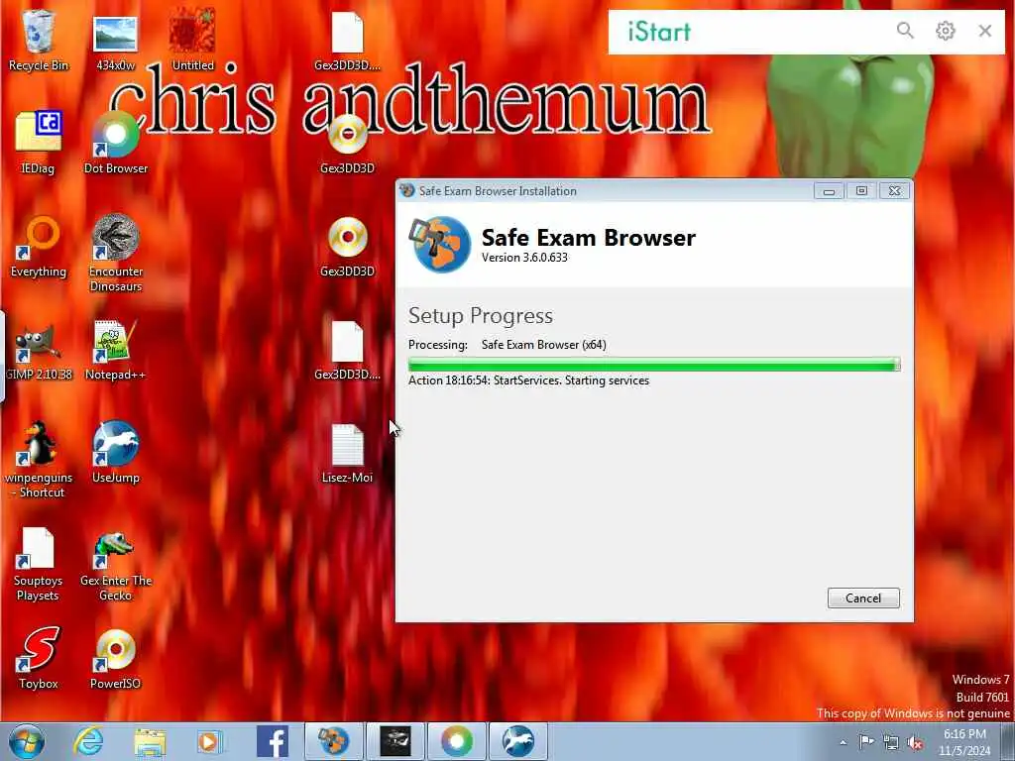Open the Untitled image icon on desktop

coord(192,40)
